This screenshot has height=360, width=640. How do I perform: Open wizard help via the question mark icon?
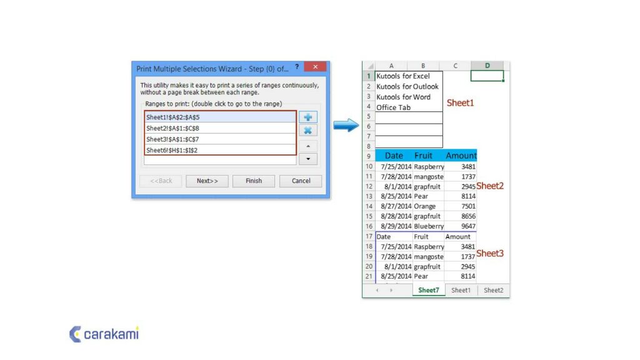click(x=296, y=67)
